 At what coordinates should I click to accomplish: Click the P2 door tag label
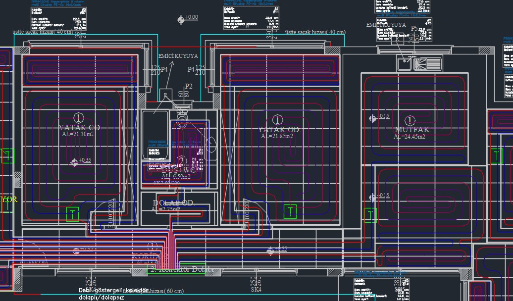click(x=188, y=87)
